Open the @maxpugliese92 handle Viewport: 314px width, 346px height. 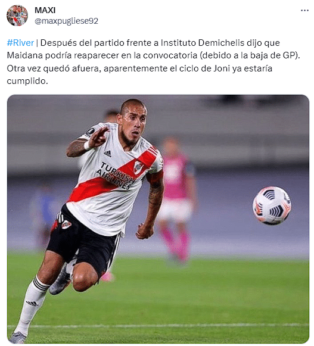coord(66,21)
